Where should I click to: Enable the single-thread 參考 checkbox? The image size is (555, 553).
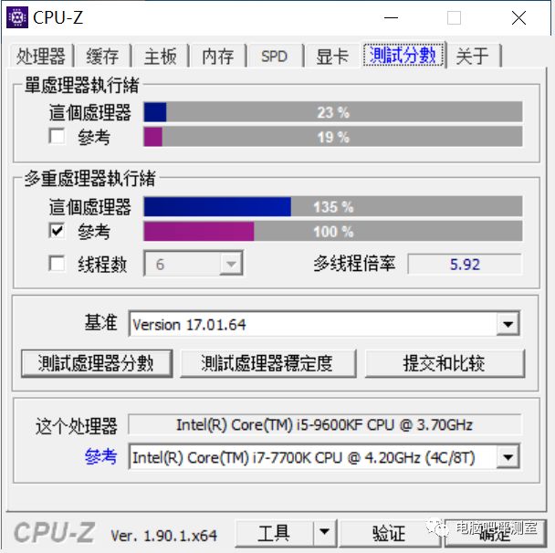click(x=57, y=136)
